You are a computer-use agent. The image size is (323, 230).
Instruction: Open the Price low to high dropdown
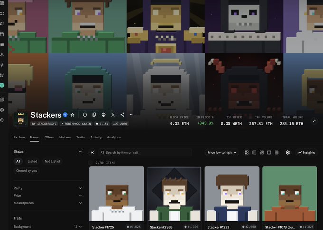[x=222, y=152]
